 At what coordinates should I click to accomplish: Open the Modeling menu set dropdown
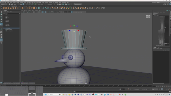click(x=4, y=4)
